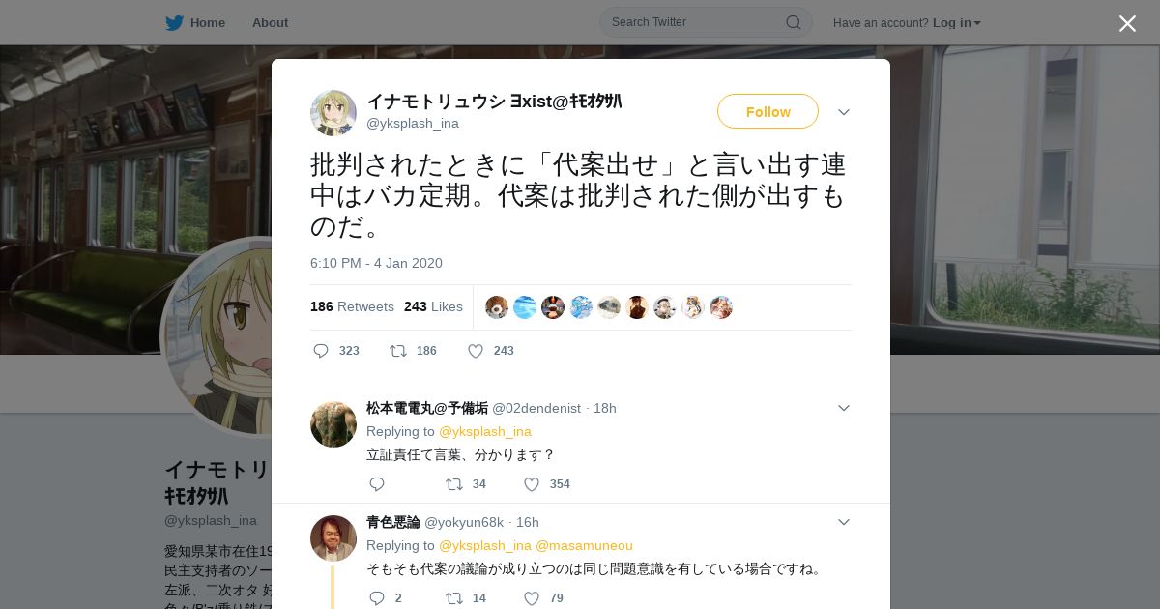Click the search magnifier icon
This screenshot has width=1160, height=609.
(793, 22)
